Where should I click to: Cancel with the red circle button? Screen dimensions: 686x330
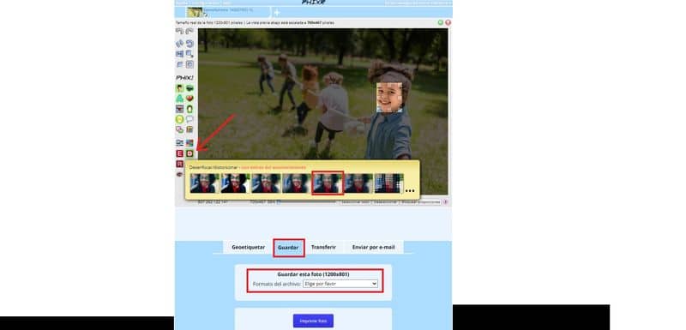448,22
